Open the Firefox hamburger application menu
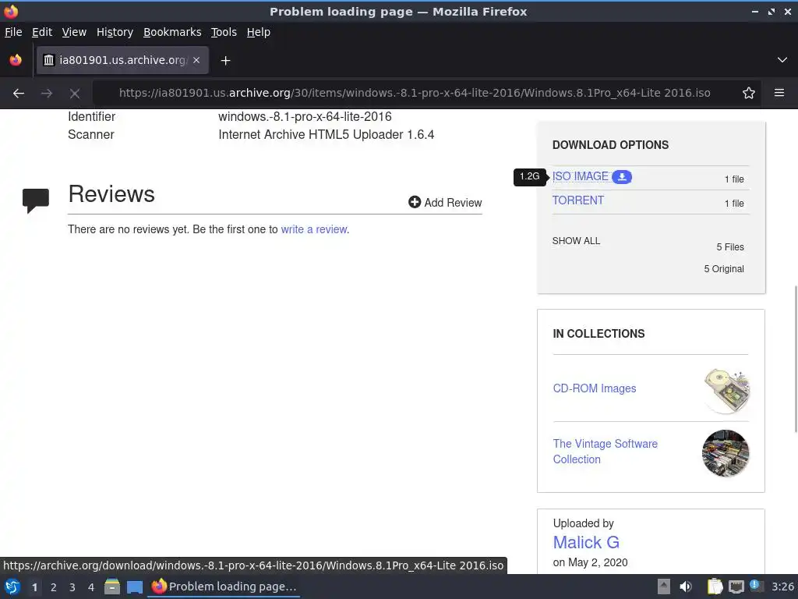The image size is (798, 599). point(779,93)
